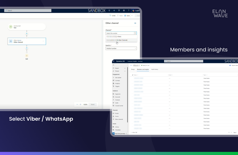
Task: Click Undo in the designer toolbar
Action: pos(113,16)
